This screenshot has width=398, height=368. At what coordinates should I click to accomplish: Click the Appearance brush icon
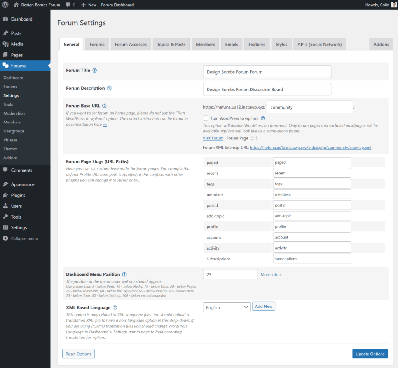tap(5, 184)
